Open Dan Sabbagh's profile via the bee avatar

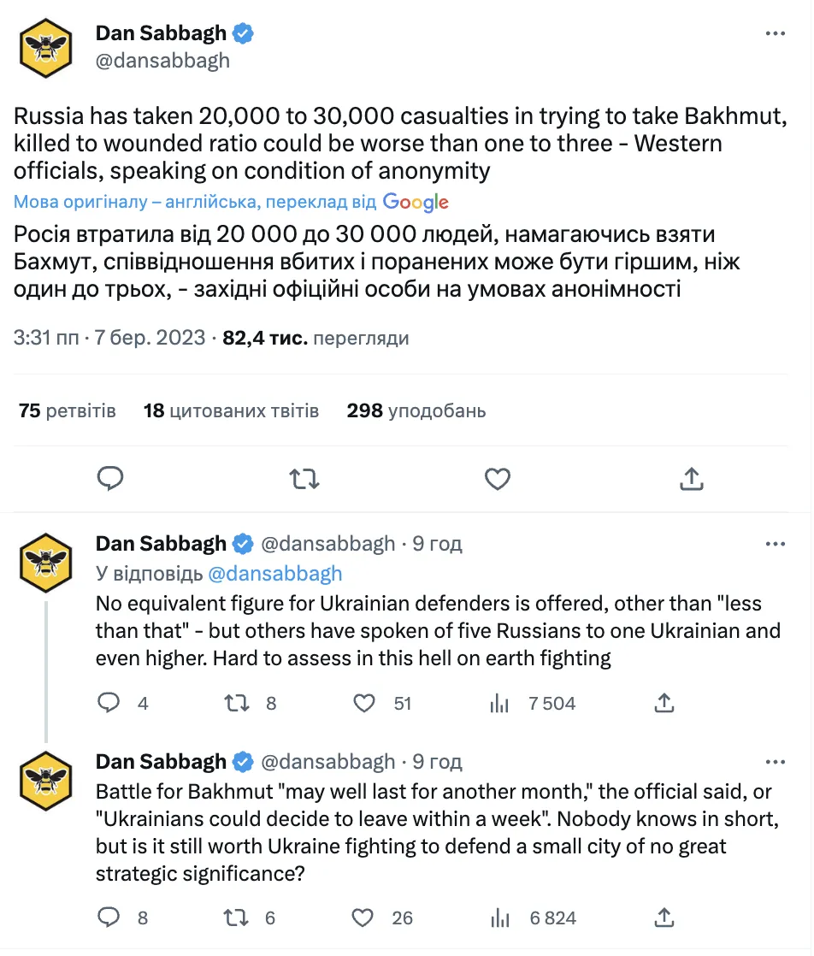coord(45,47)
